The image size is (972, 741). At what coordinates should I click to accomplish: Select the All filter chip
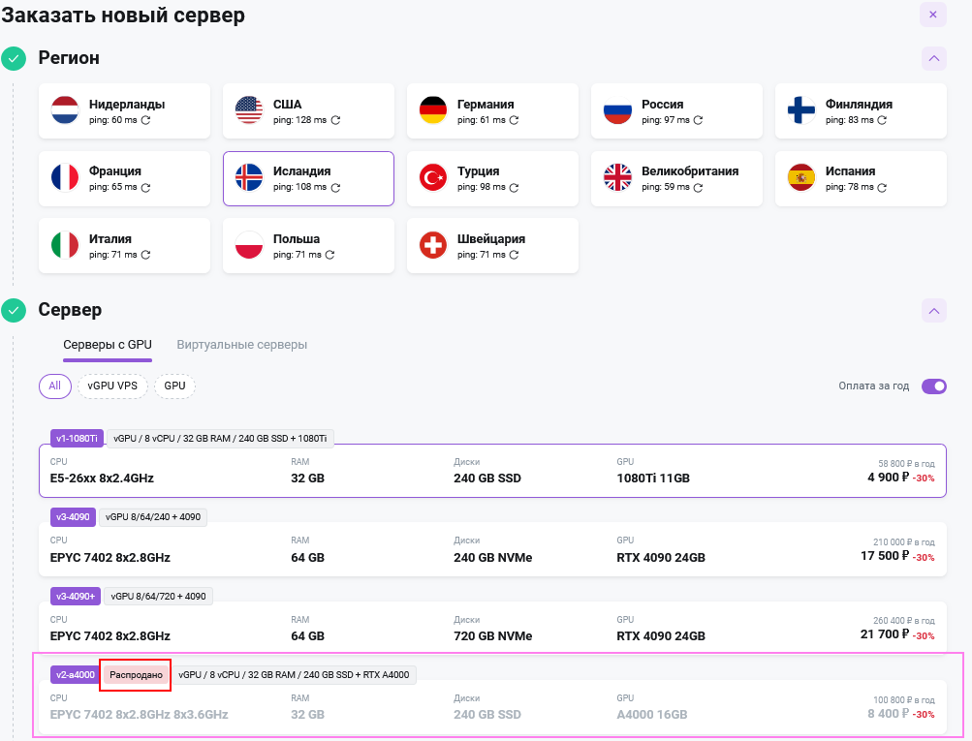coord(55,386)
